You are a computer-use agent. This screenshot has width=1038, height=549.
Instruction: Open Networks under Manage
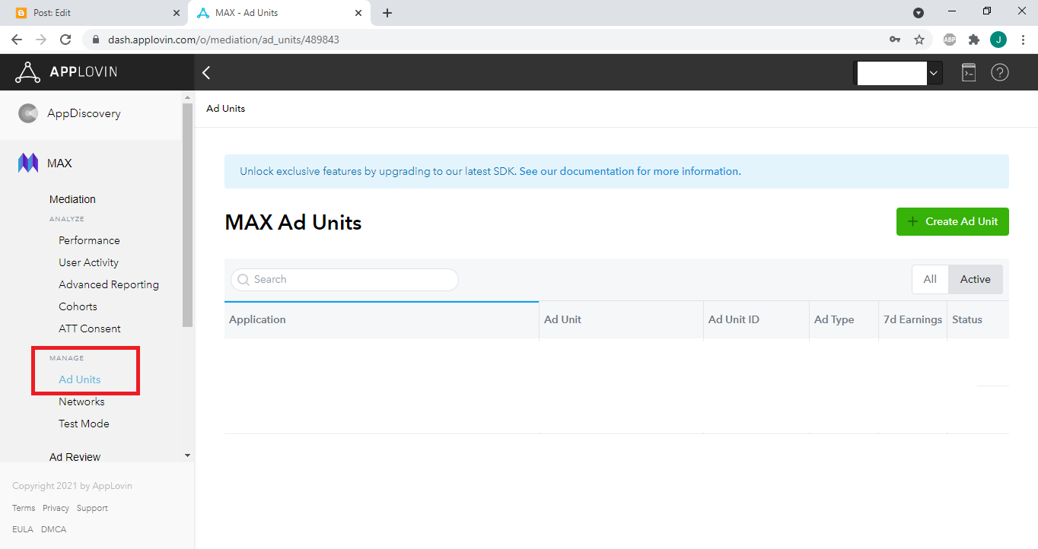click(x=81, y=401)
